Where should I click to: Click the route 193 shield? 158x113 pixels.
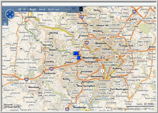coord(128,42)
